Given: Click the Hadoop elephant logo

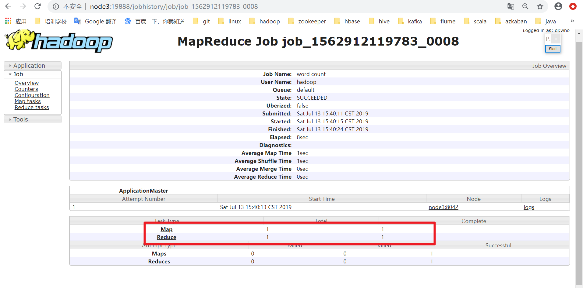Looking at the screenshot, I should 59,41.
